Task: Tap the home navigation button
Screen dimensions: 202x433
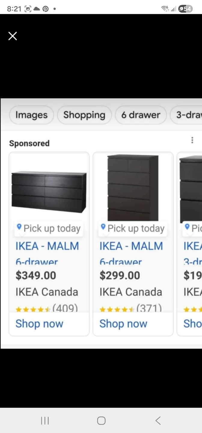Action: (x=101, y=421)
